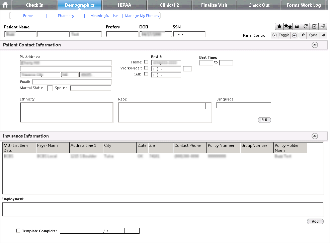Click the Zip column header

point(161,148)
